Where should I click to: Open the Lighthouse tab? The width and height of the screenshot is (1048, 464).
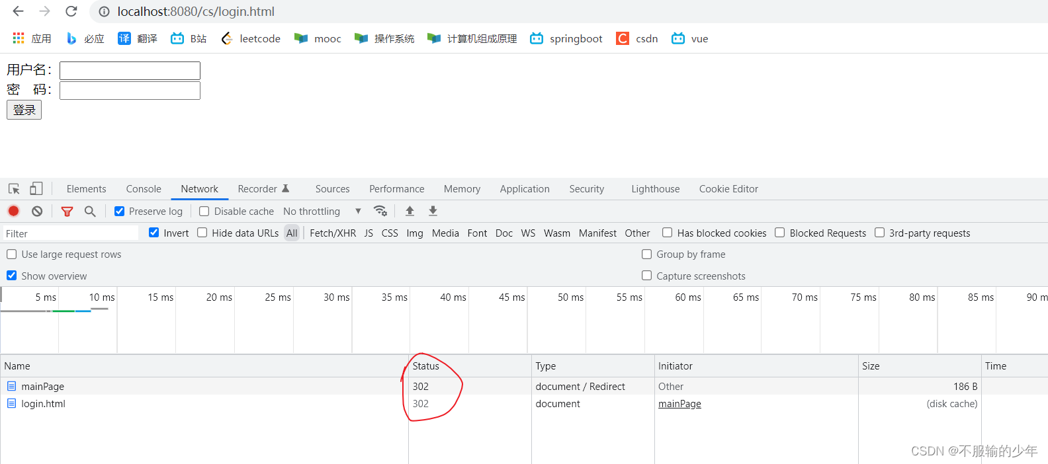tap(655, 189)
